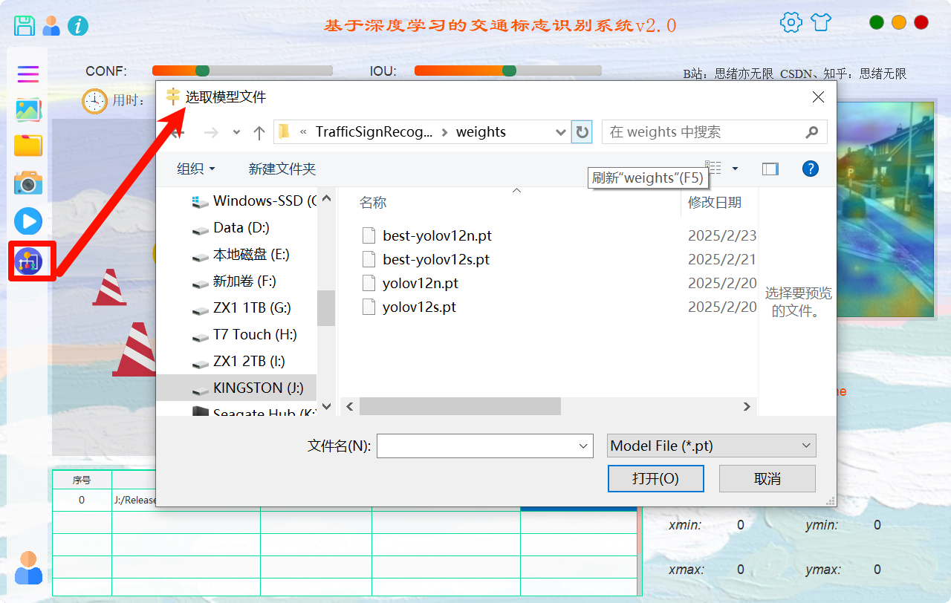Close the model file selection dialog

[x=818, y=97]
